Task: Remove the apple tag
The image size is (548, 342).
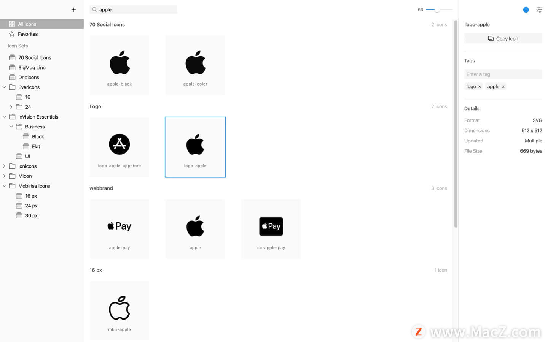Action: (503, 87)
